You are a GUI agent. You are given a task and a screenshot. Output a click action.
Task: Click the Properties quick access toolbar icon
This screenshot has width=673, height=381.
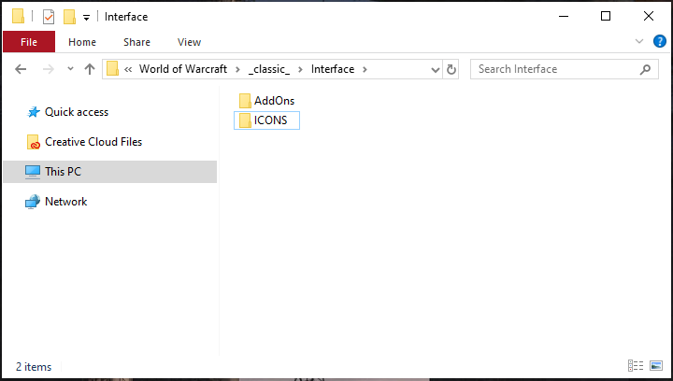pyautogui.click(x=49, y=16)
